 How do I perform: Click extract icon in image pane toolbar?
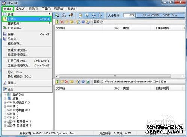(x=78, y=22)
